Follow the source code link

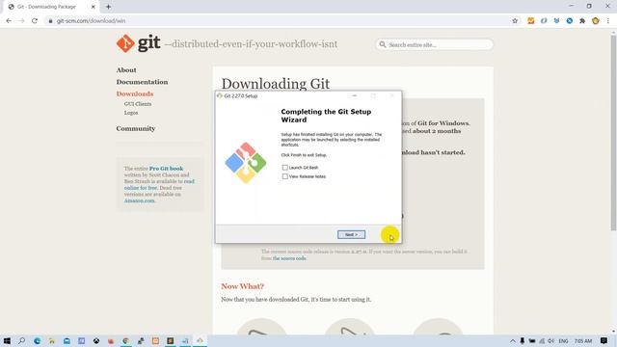point(289,258)
